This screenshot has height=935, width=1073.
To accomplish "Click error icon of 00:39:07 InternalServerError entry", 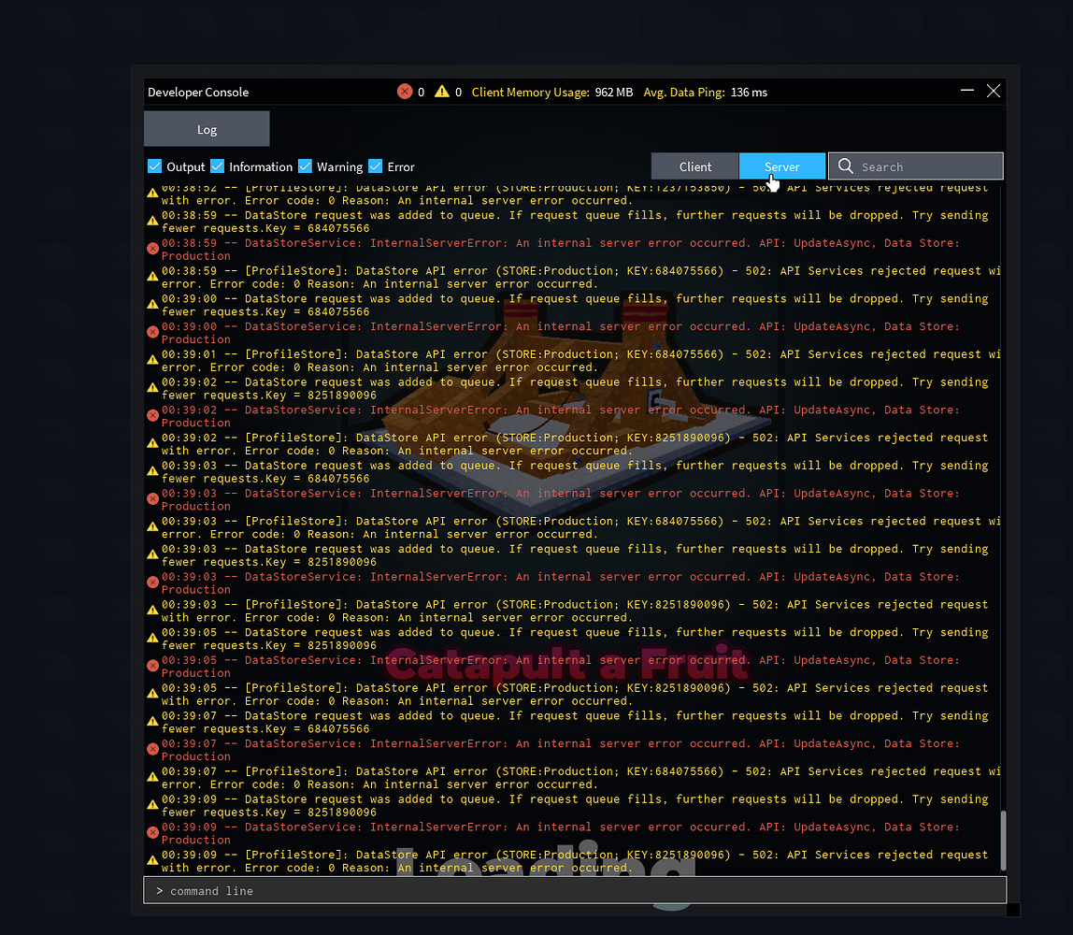I will pos(152,750).
